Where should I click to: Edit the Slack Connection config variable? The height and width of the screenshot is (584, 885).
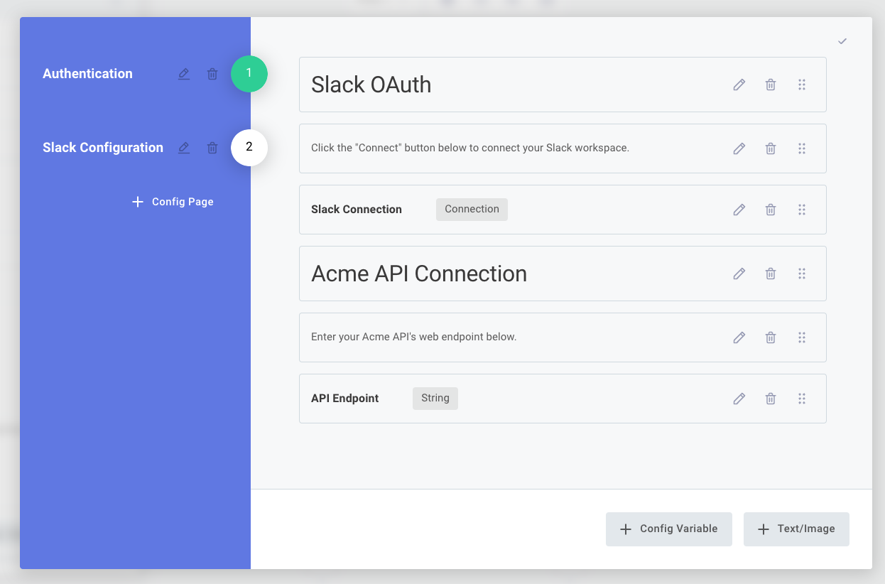tap(739, 209)
